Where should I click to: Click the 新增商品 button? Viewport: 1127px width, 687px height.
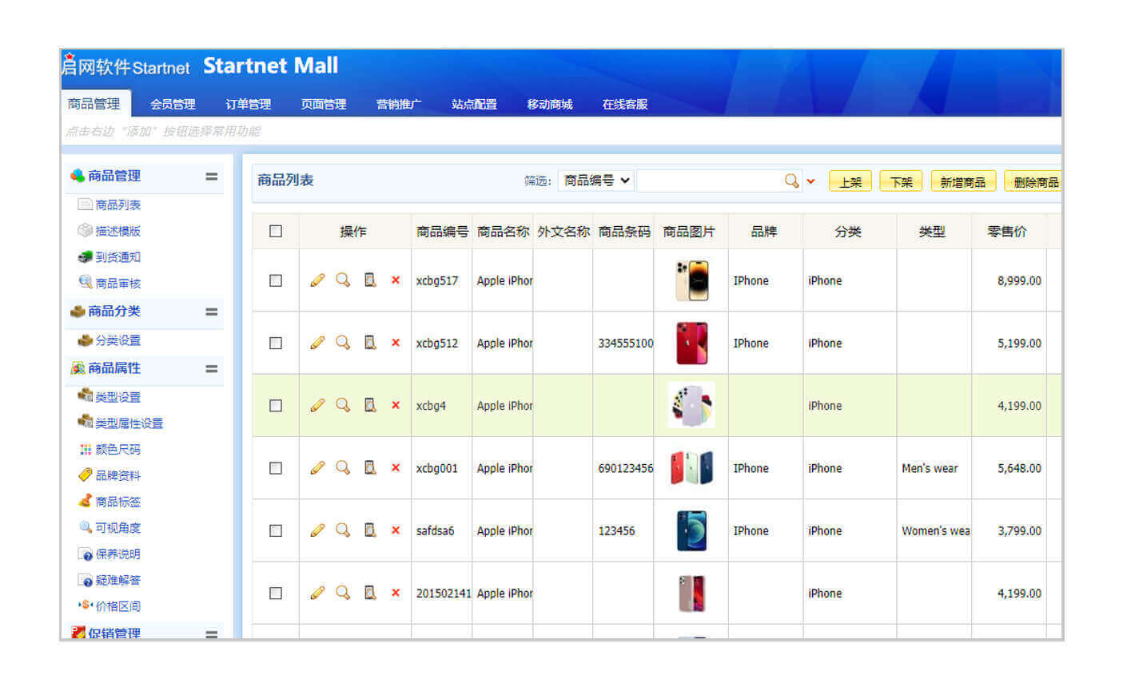[x=962, y=182]
